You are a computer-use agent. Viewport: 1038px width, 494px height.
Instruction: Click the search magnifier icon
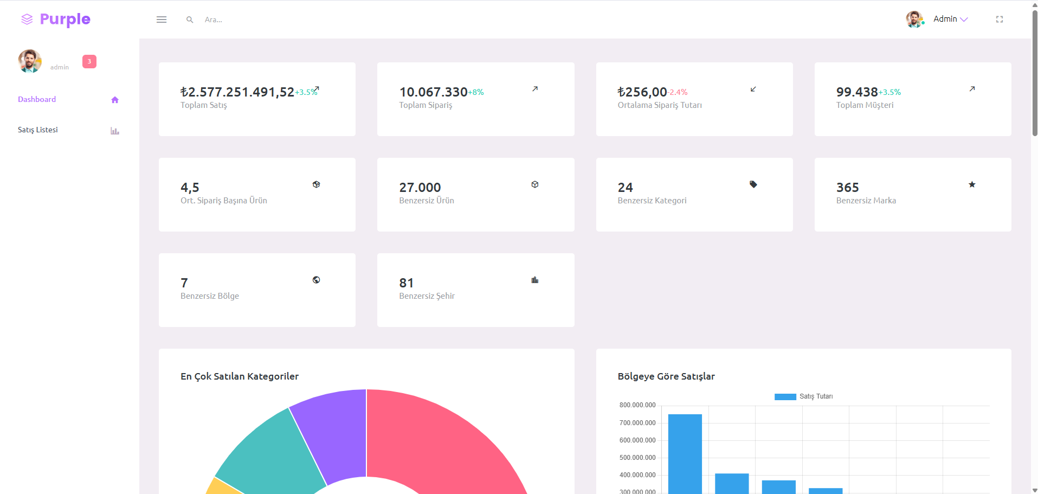[x=190, y=20]
